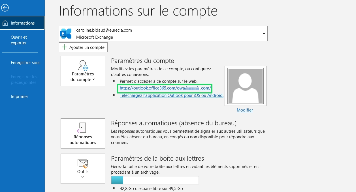Open the Ouvrir et exporter tab
Viewport: 356px width, 192px height.
19,40
